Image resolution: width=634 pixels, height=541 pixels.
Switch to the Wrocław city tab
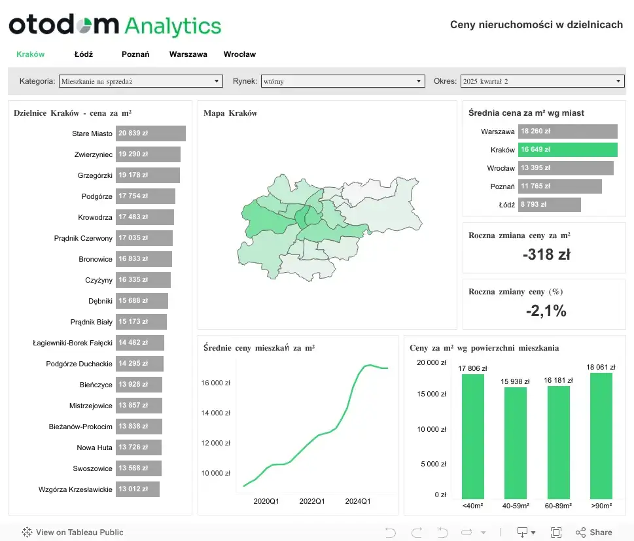[x=239, y=54]
